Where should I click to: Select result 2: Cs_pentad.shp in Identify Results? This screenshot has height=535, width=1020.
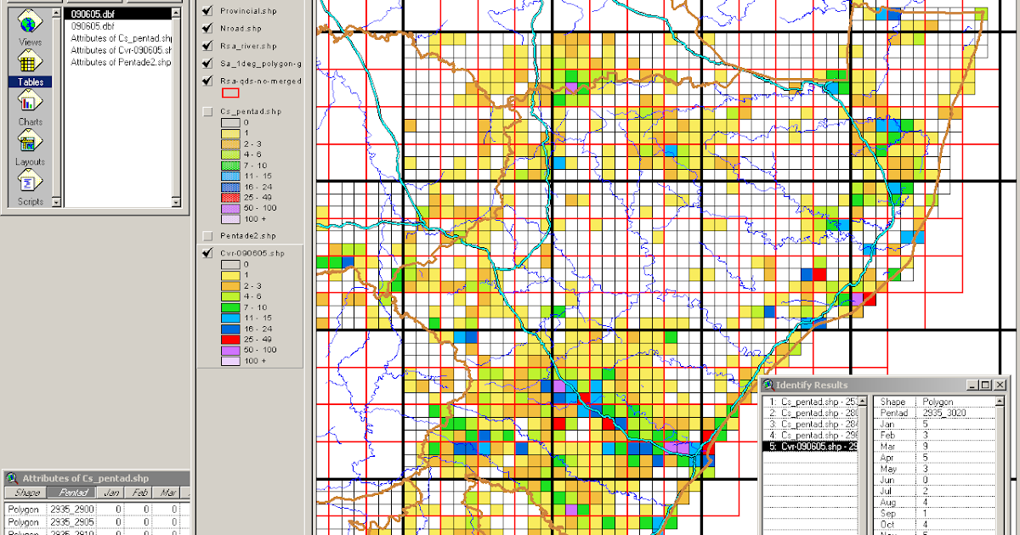(809, 412)
